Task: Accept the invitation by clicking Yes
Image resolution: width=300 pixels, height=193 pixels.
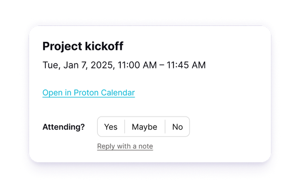Action: [x=111, y=127]
